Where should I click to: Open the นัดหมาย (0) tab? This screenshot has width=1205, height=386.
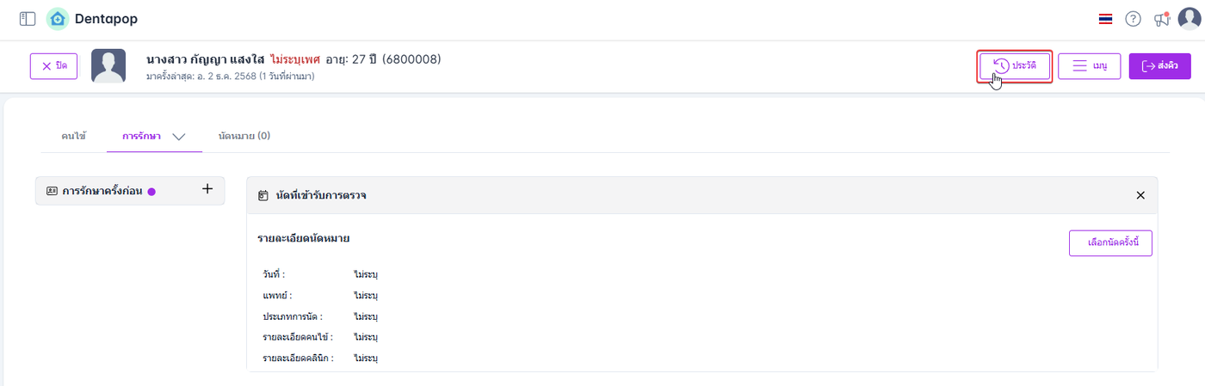[x=244, y=136]
